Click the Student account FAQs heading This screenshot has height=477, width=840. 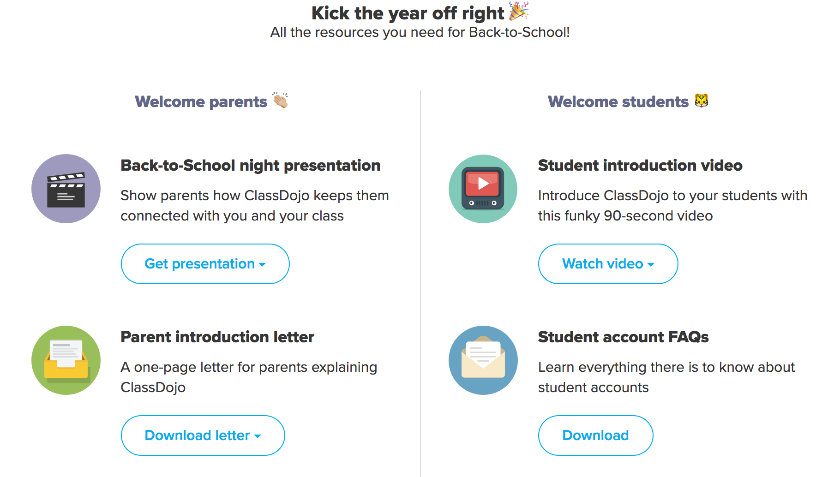tap(623, 337)
